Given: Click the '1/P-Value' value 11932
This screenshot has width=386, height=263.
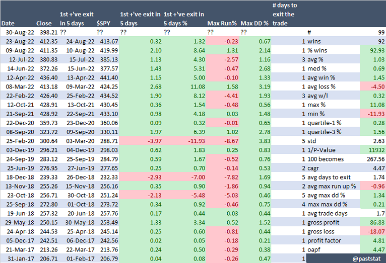Looking at the screenshot, I should [376, 150].
